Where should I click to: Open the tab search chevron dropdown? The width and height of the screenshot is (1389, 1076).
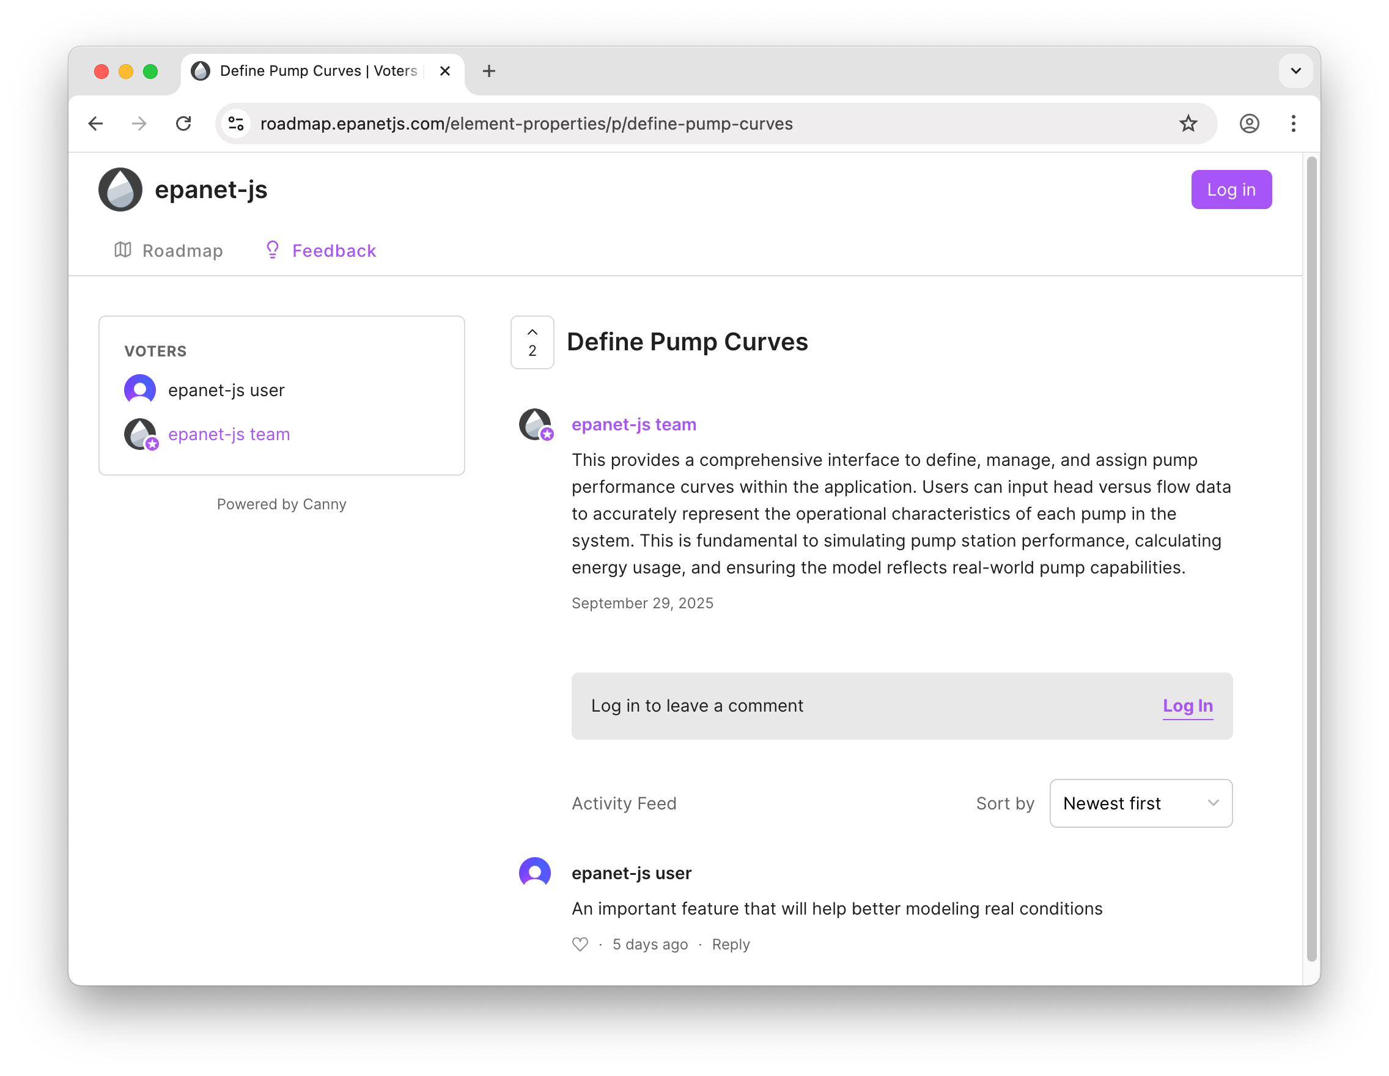coord(1295,72)
